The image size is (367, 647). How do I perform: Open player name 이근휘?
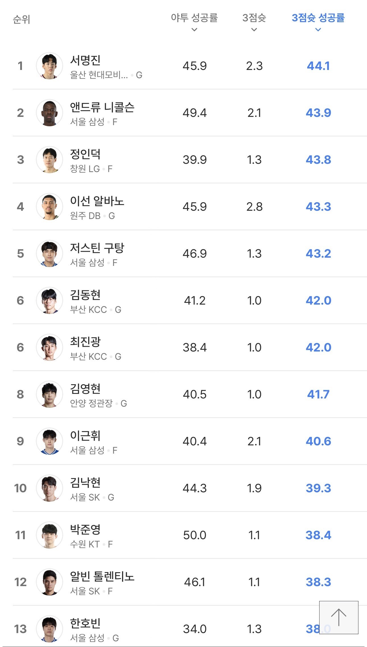point(85,436)
